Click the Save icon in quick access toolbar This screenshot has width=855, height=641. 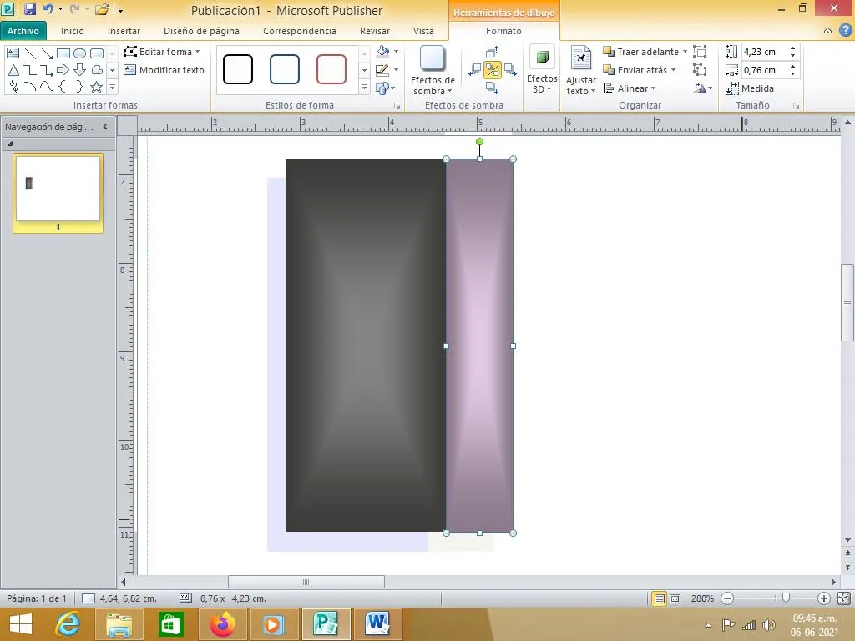[30, 9]
